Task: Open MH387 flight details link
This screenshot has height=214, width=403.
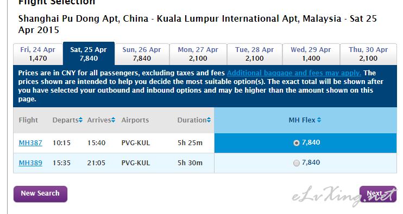Action: (x=30, y=142)
